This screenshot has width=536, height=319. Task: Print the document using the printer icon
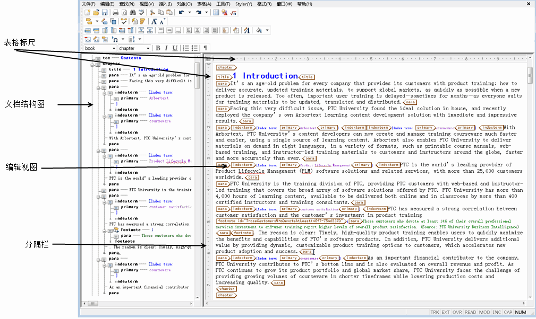pyautogui.click(x=116, y=12)
